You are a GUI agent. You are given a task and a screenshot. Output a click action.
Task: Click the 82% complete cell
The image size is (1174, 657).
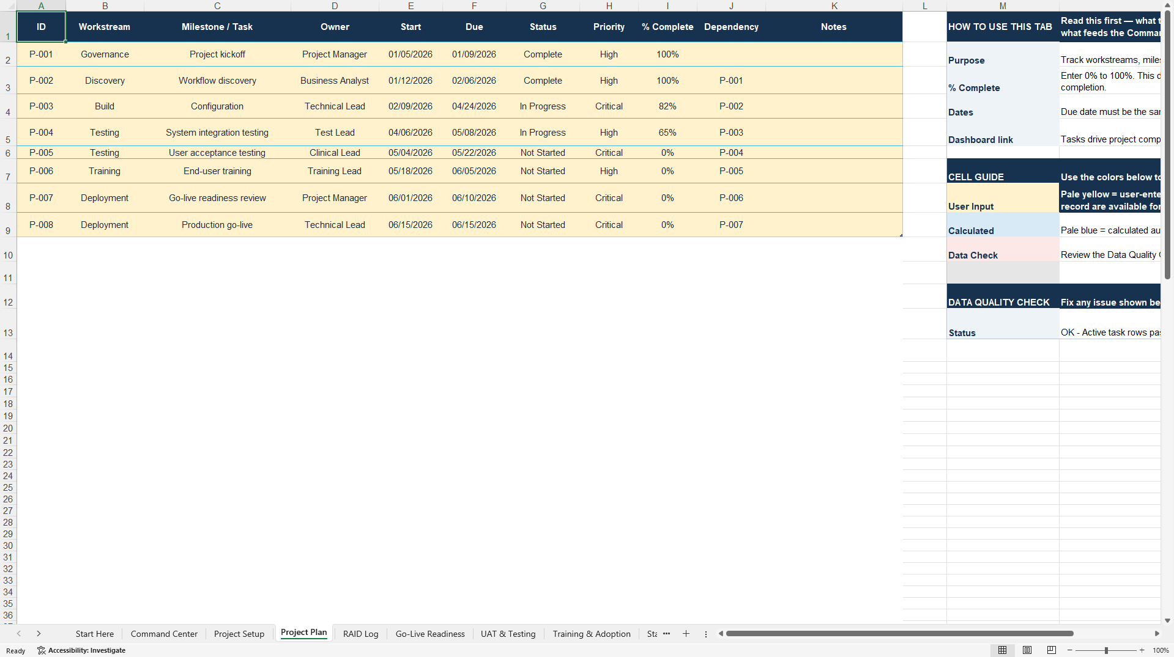[x=667, y=106]
